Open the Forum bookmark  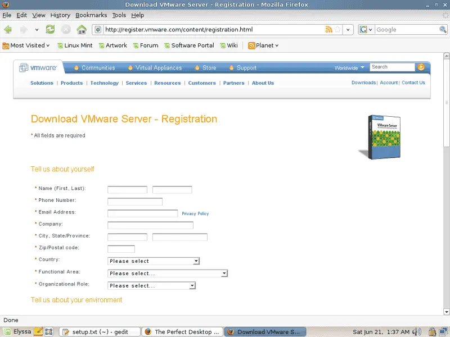(146, 45)
